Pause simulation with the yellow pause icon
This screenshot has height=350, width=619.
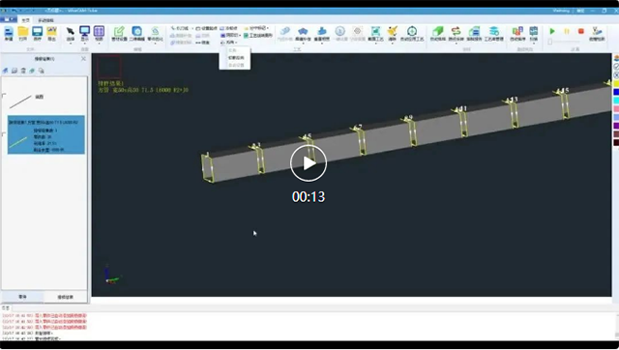click(x=567, y=31)
